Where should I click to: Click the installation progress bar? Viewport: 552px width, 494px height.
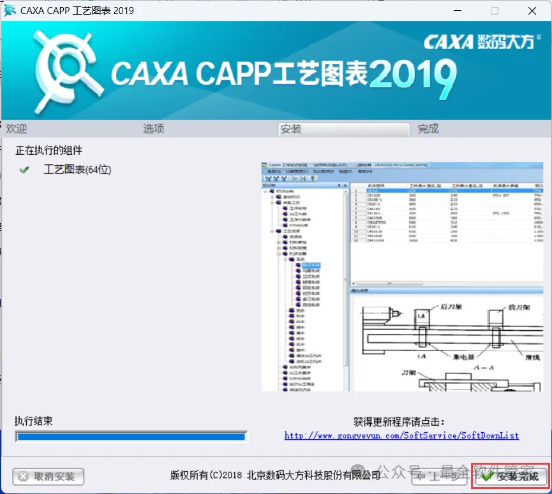(x=131, y=437)
